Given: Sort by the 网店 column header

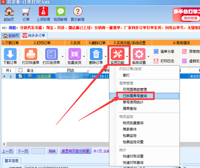Looking at the screenshot, I should click(73, 70).
